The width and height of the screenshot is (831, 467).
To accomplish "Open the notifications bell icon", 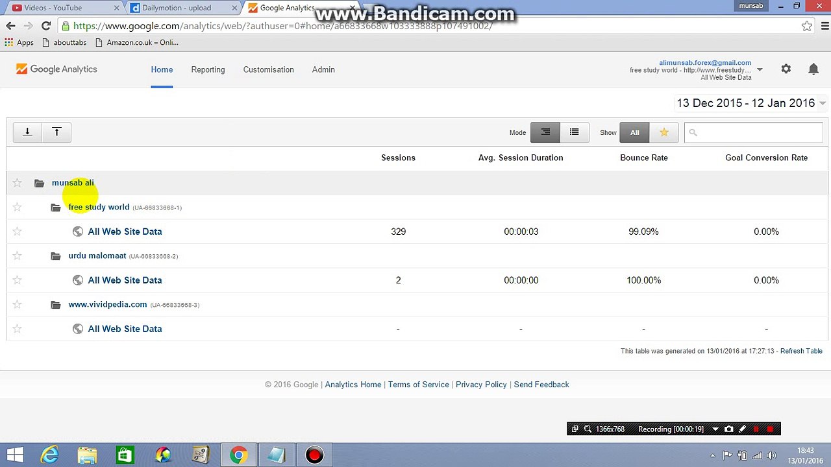I will (x=813, y=69).
